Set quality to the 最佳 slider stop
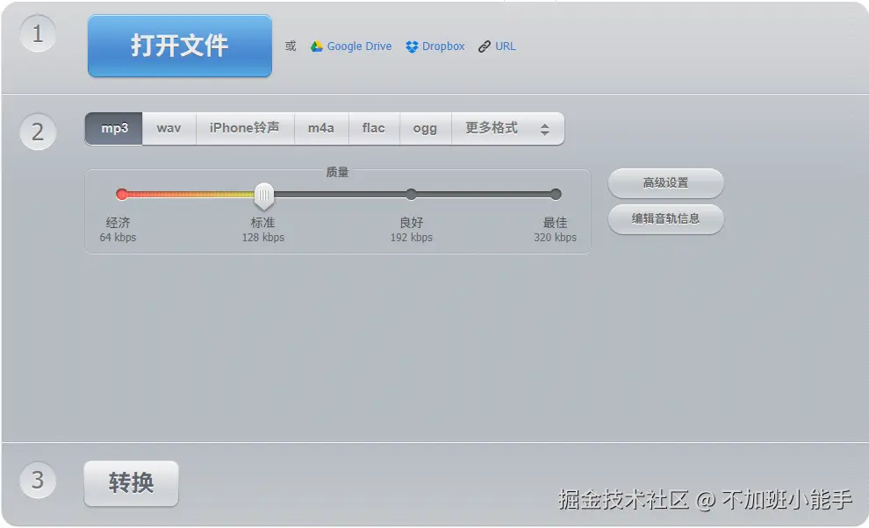 tap(556, 194)
